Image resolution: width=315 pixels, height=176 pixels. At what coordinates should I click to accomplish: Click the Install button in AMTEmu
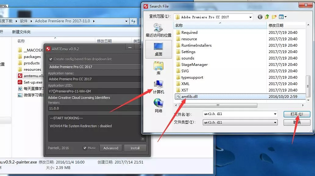coord(135,148)
